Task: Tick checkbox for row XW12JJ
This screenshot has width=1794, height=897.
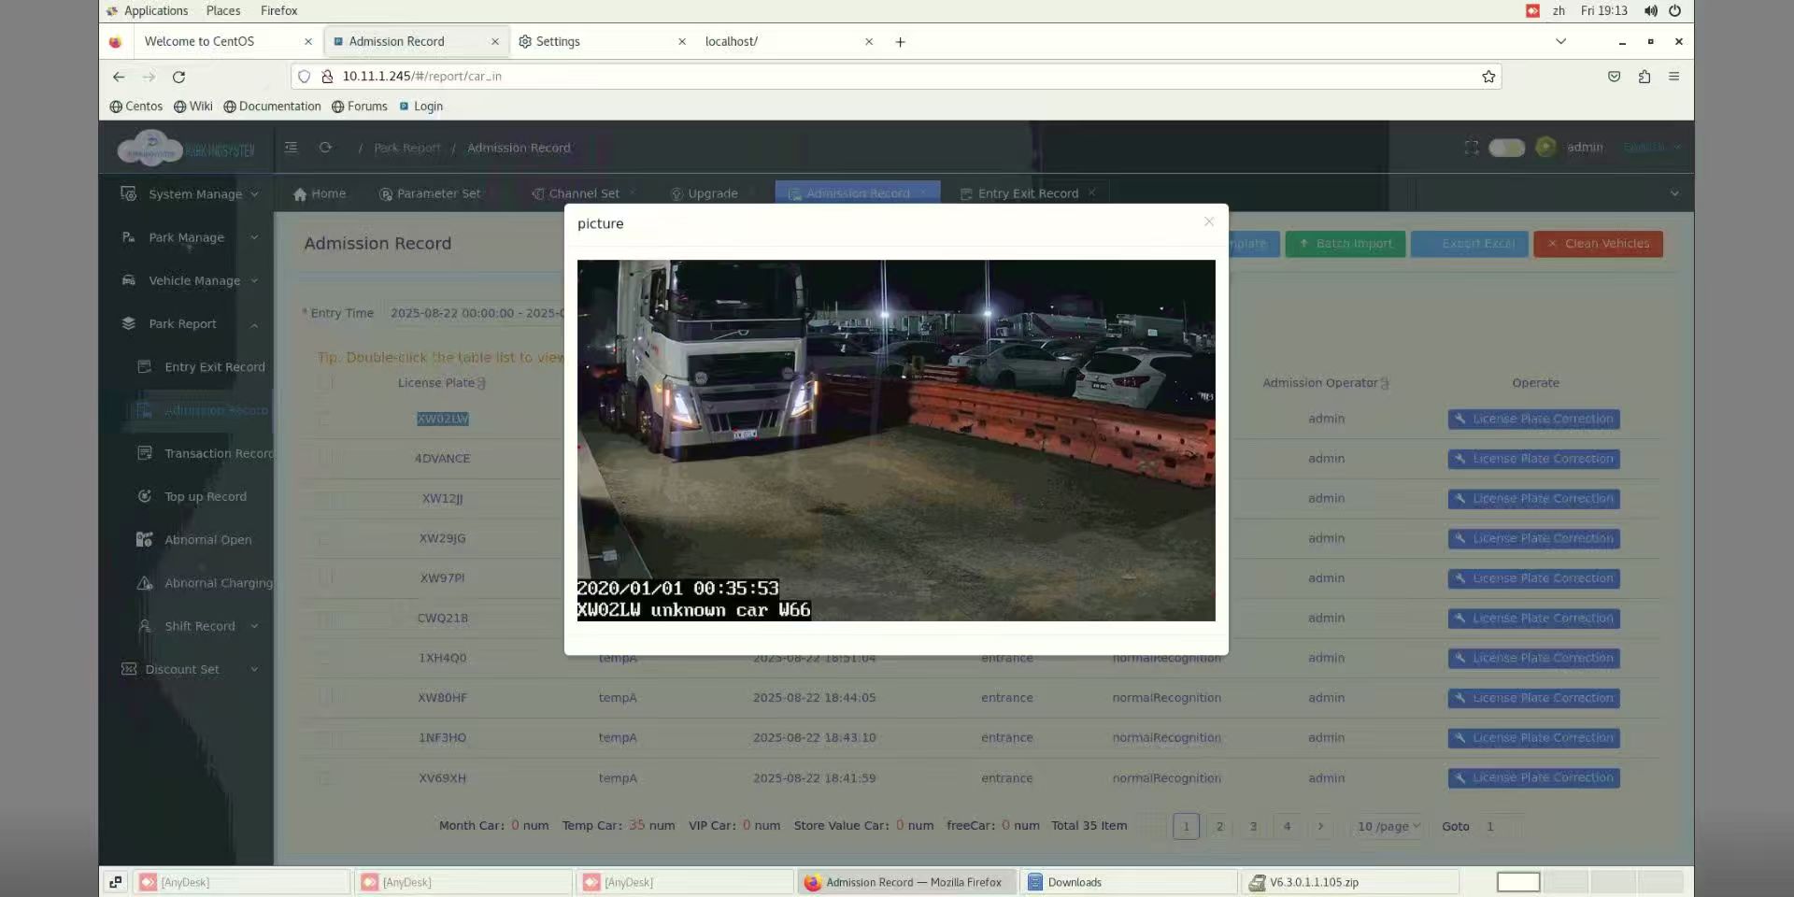Action: click(324, 498)
